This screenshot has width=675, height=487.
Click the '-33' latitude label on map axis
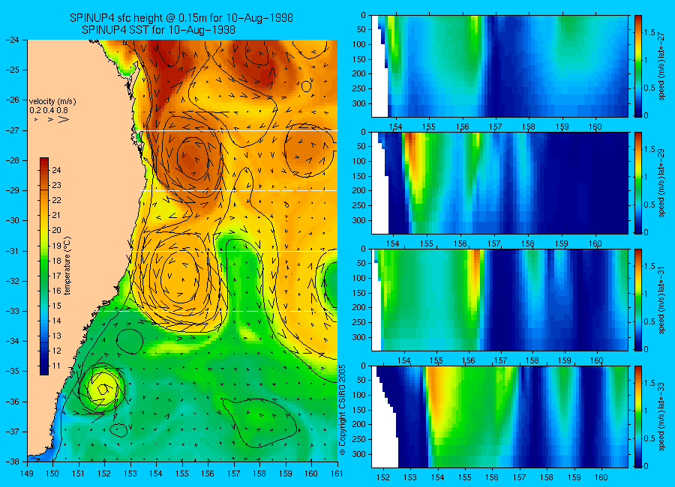coord(13,311)
